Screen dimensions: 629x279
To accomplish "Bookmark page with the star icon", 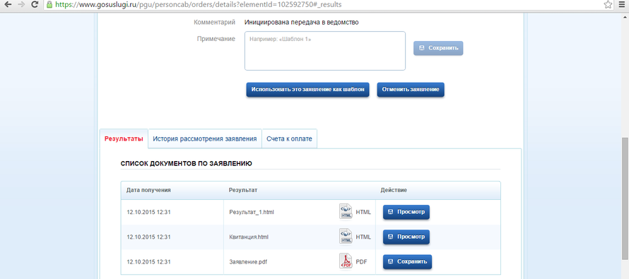I will coord(608,5).
